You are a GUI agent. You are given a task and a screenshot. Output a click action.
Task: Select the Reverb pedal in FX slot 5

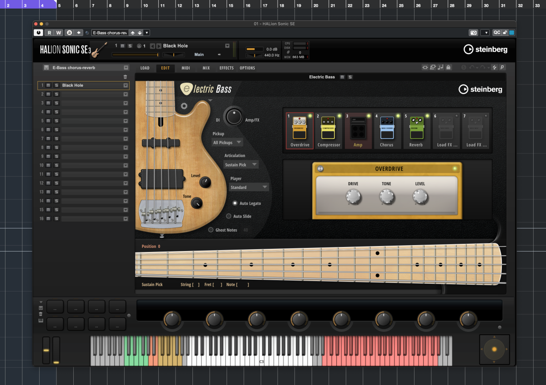pos(416,131)
